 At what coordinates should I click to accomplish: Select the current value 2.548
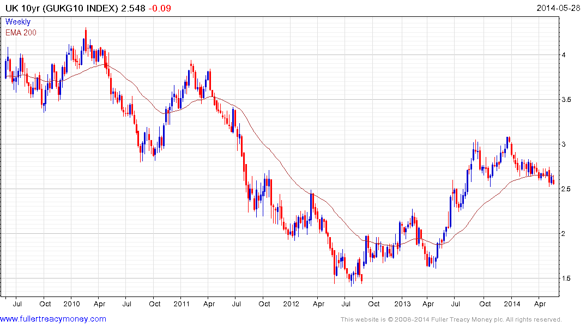[134, 8]
